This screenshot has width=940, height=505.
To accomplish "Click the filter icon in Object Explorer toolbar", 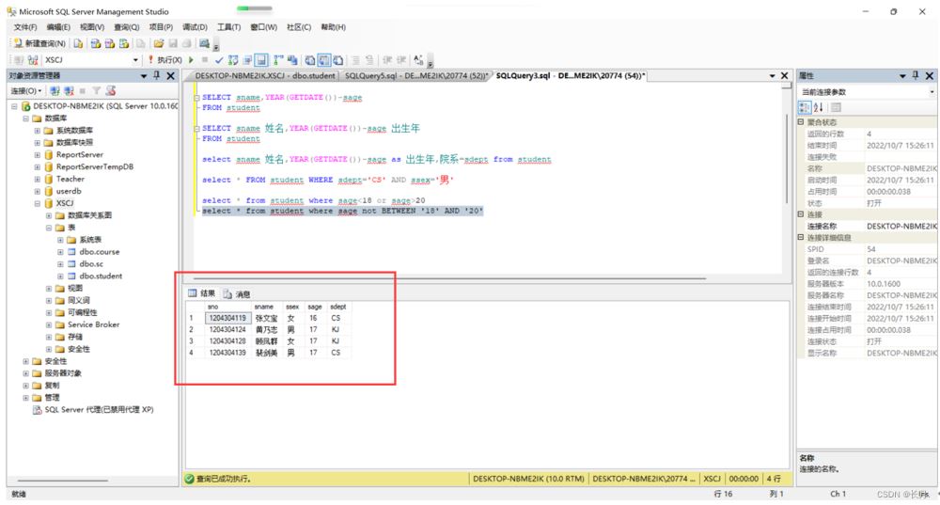I will [95, 91].
